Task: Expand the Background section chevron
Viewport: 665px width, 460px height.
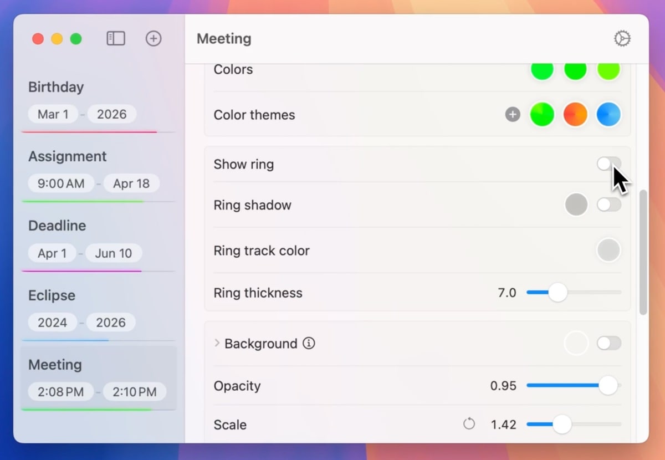Action: tap(217, 344)
